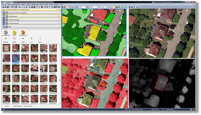Open the Image Objects menu

[x=16, y=5]
